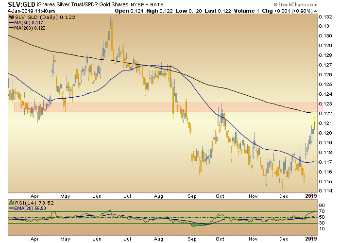Click the 'Chg +0.001 (+0.98%)' readout
The height and width of the screenshot is (243, 340).
tap(288, 11)
